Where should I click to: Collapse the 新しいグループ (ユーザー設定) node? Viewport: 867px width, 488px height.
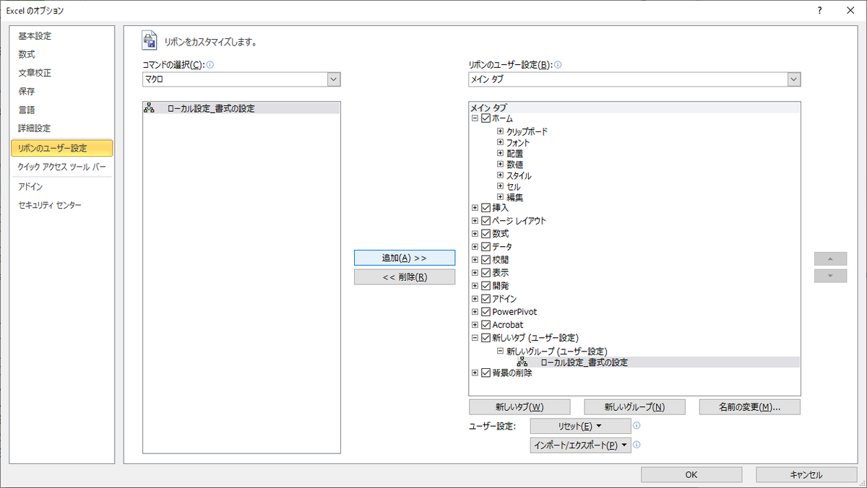500,351
